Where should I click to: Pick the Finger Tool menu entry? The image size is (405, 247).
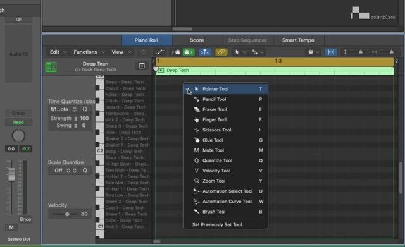point(225,119)
